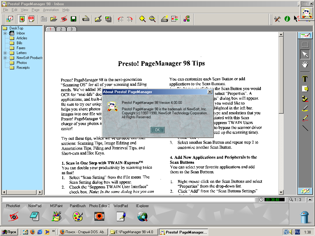Expand the Letters folder tree node
This screenshot has height=236, width=315.
5,53
